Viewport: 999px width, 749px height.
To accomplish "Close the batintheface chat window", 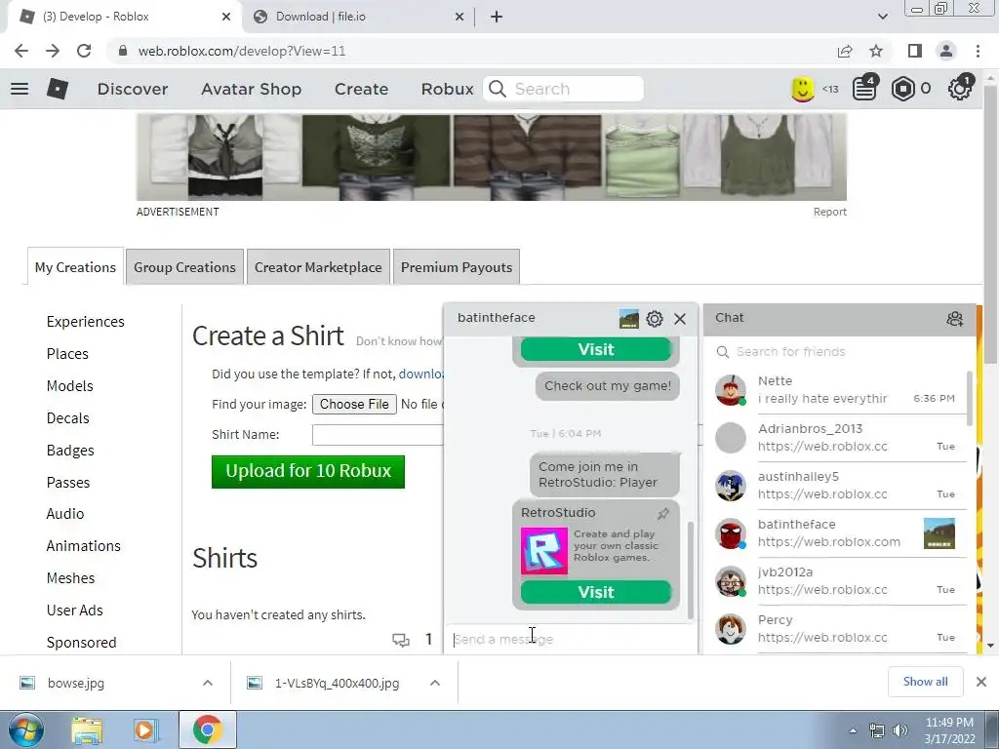I will [x=680, y=319].
